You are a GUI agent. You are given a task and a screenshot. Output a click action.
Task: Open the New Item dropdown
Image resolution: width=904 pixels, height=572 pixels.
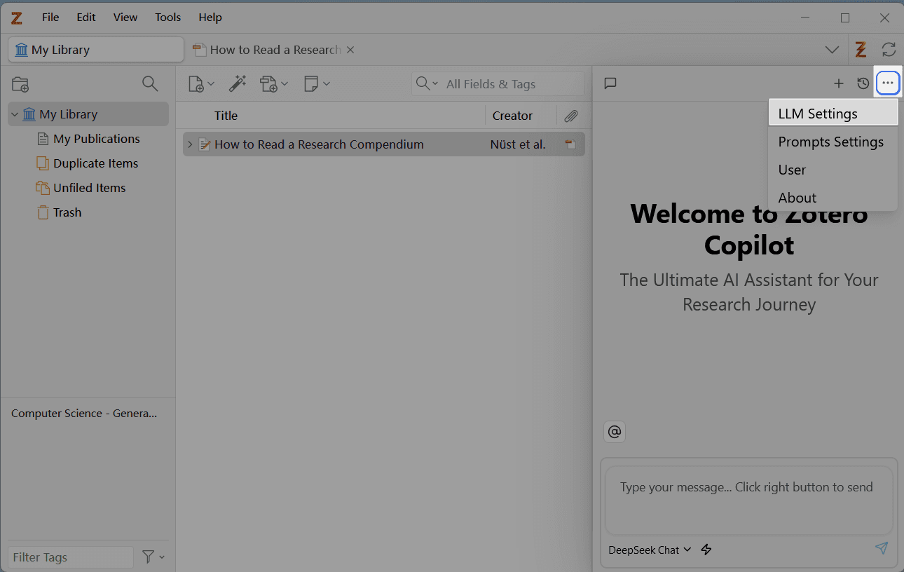[201, 84]
